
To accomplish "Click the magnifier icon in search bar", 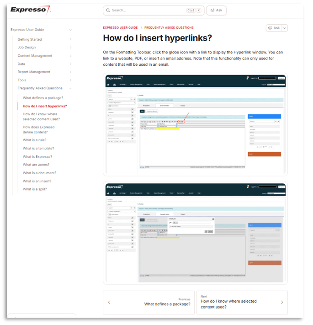I will (x=108, y=10).
